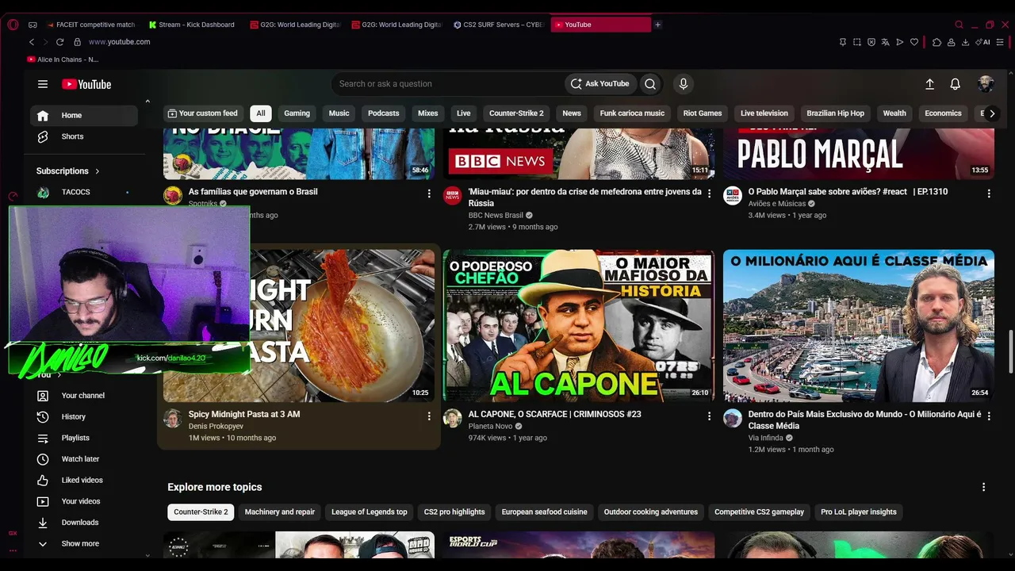This screenshot has width=1015, height=571.
Task: Expand the Subscriptions section
Action: pyautogui.click(x=68, y=171)
